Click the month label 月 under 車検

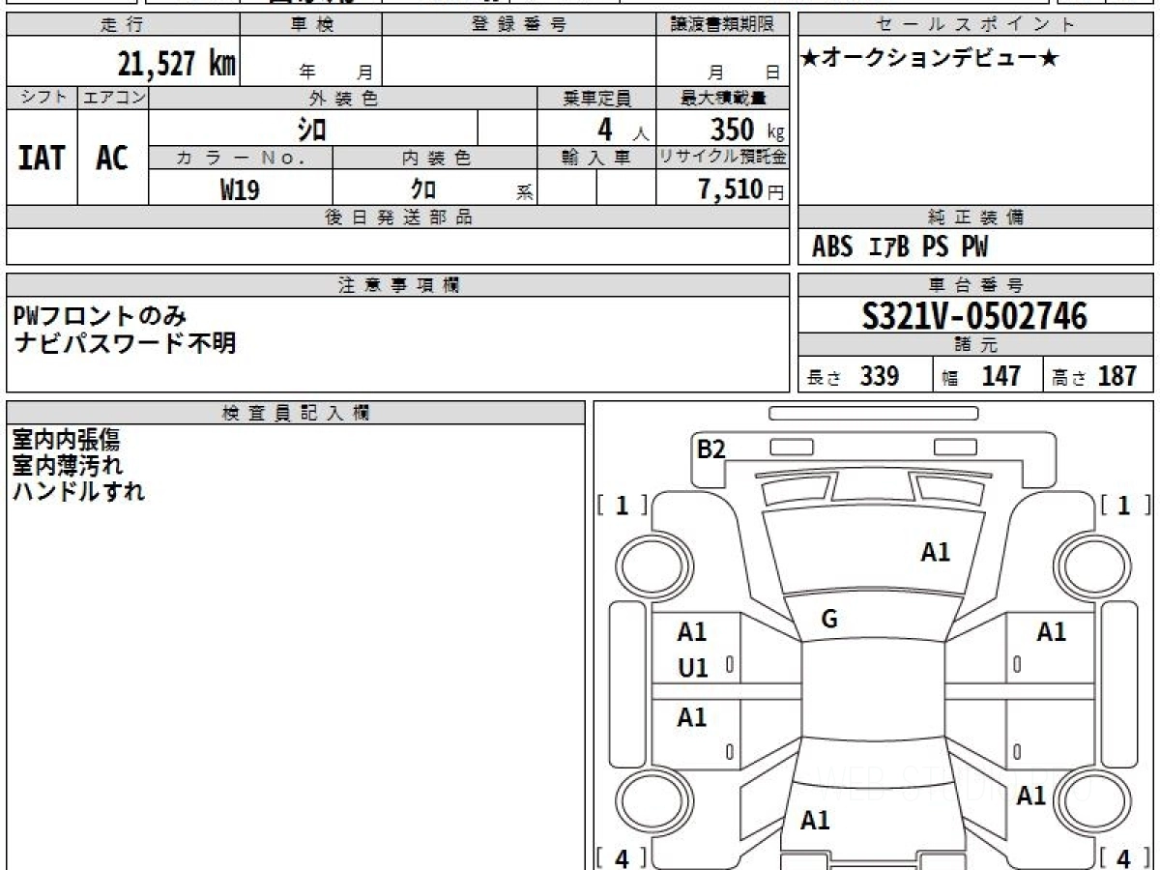point(364,72)
